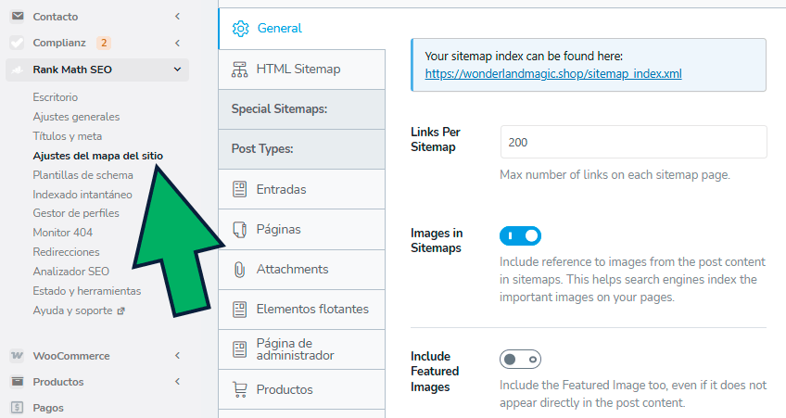Collapse the Rank Math SEO menu arrow
This screenshot has height=418, width=786.
click(176, 70)
